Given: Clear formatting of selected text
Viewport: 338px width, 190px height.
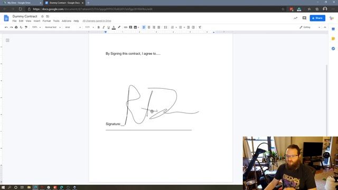Looking at the screenshot, I should [x=200, y=27].
